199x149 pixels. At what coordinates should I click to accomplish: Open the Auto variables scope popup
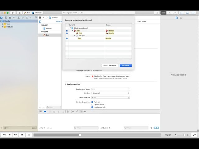pyautogui.click(x=42, y=128)
